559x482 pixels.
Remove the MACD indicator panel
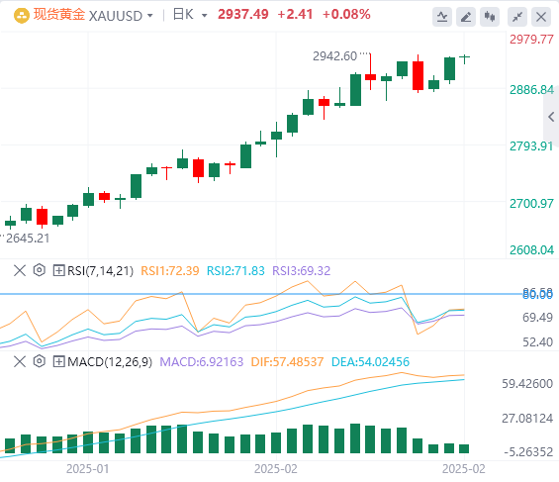(20, 362)
